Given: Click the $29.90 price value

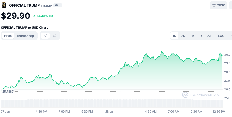Looking at the screenshot, I should click(x=16, y=16).
